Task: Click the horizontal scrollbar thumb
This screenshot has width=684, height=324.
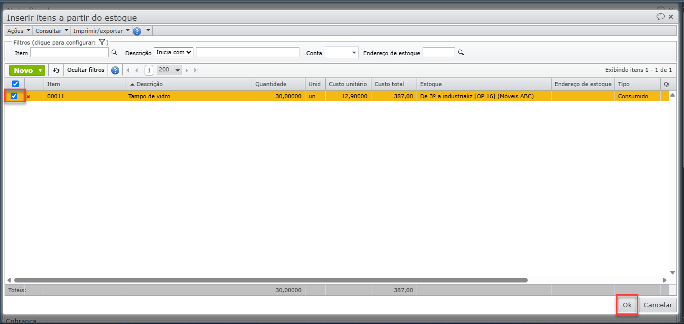Action: tap(271, 280)
